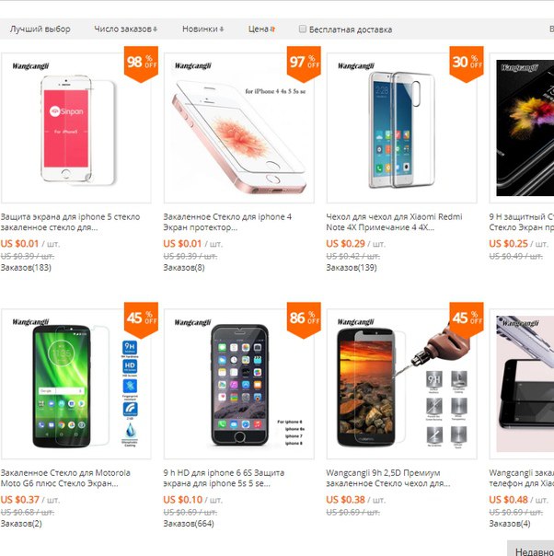Select the Лучший выбор sort tab
The width and height of the screenshot is (554, 556).
point(40,29)
